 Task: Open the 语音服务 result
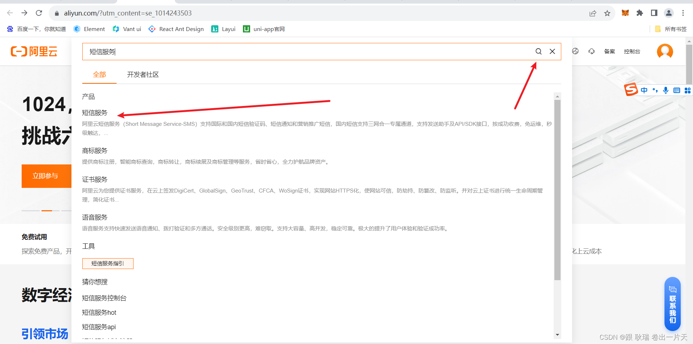point(95,217)
